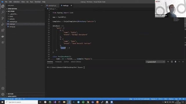This screenshot has height=104, width=186.
Task: Open the Selection menu
Action: (17, 2)
